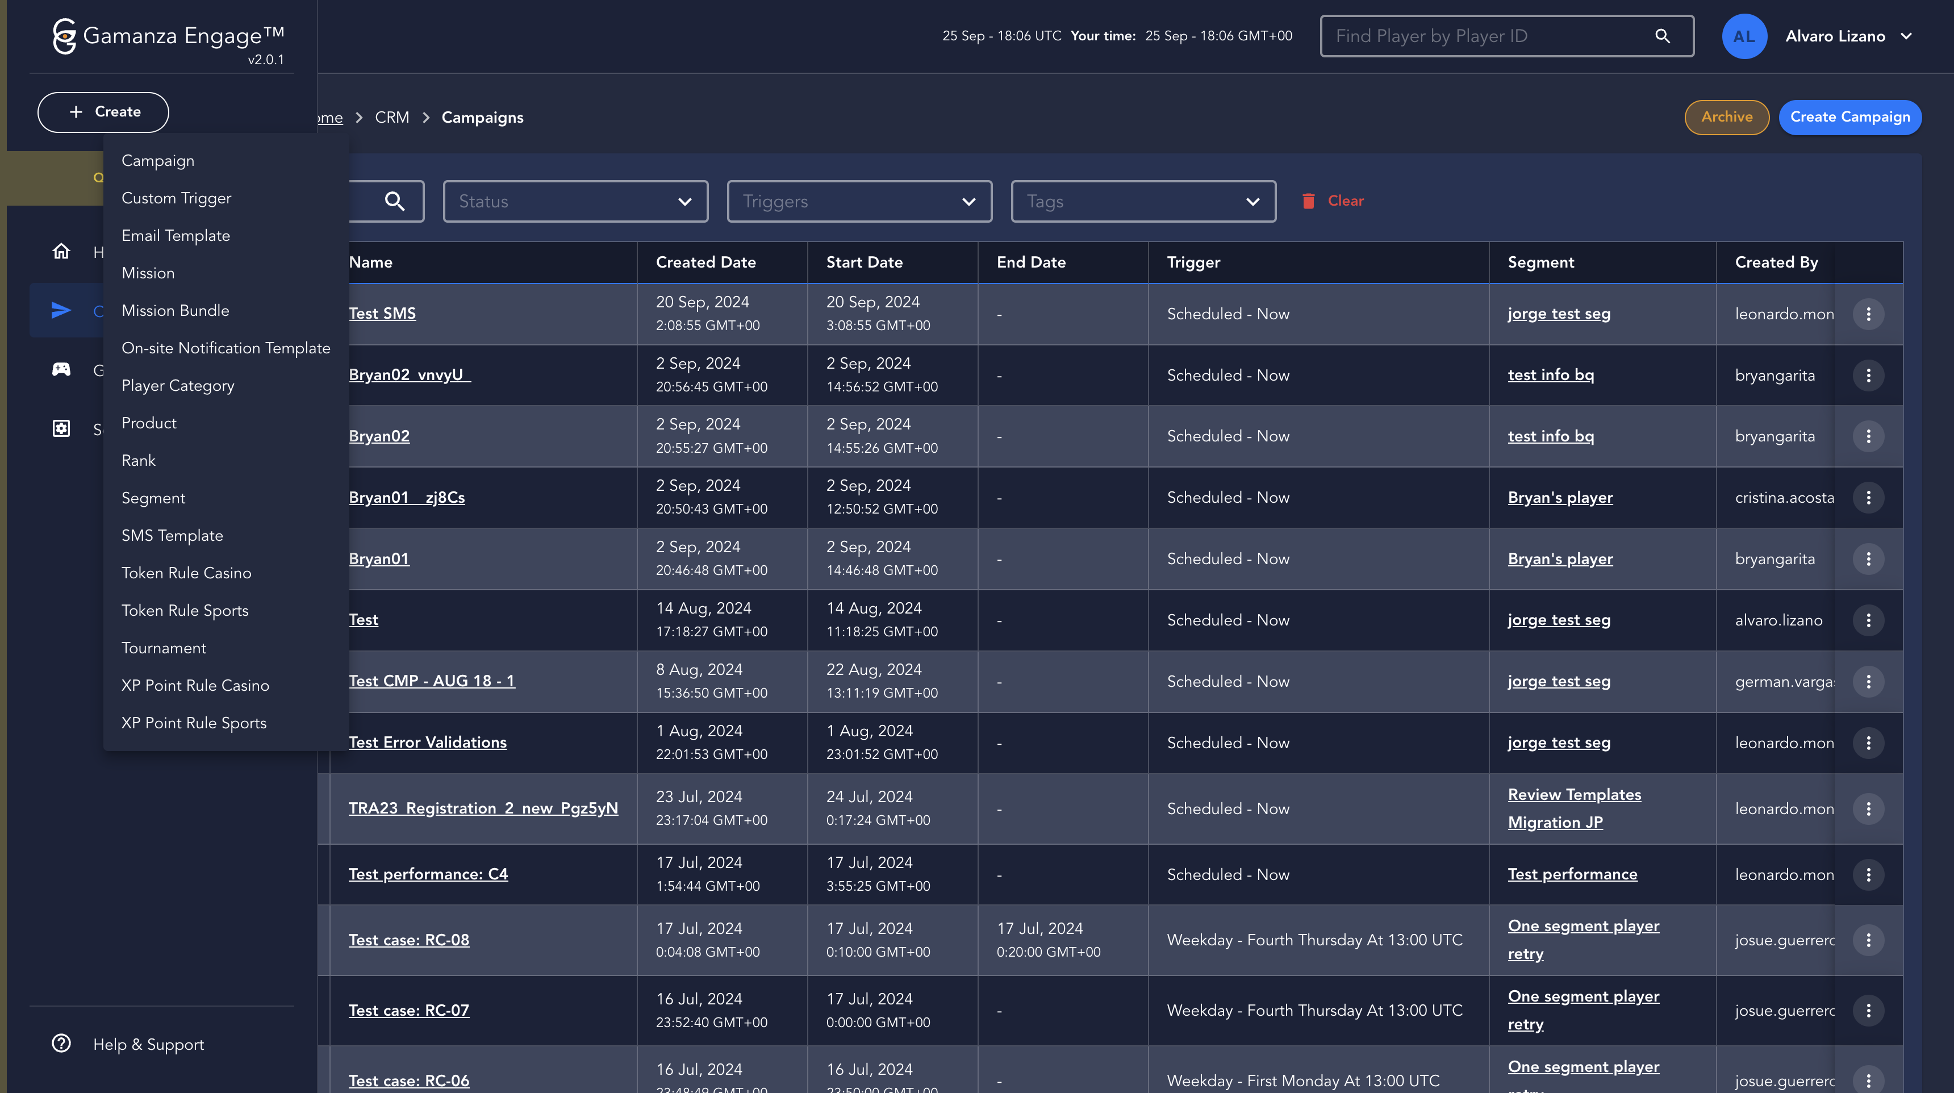Open the Test Error Validations campaign link
The height and width of the screenshot is (1093, 1954).
point(428,742)
